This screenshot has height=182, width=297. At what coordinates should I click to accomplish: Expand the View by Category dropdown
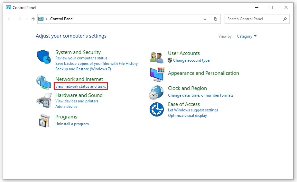point(246,36)
